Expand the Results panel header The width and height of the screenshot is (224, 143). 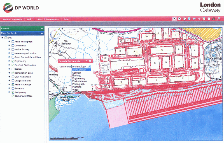coord(22,28)
